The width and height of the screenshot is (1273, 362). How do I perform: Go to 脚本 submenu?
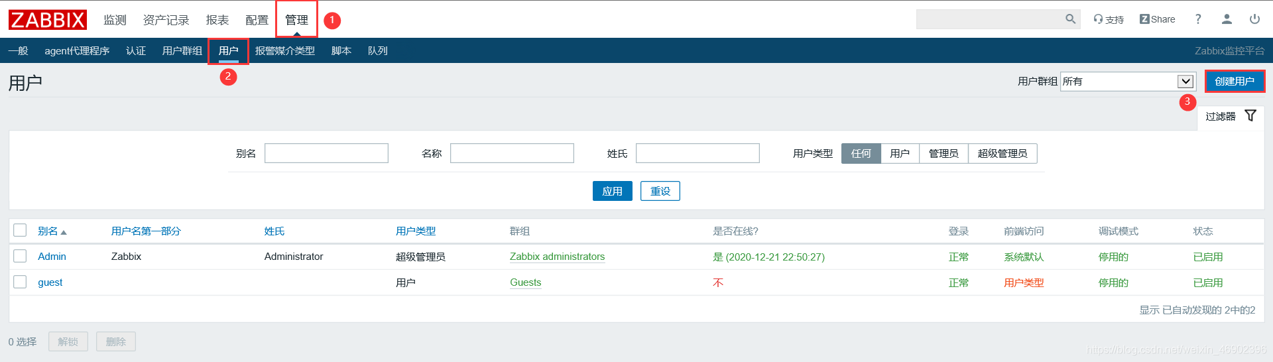[x=341, y=50]
